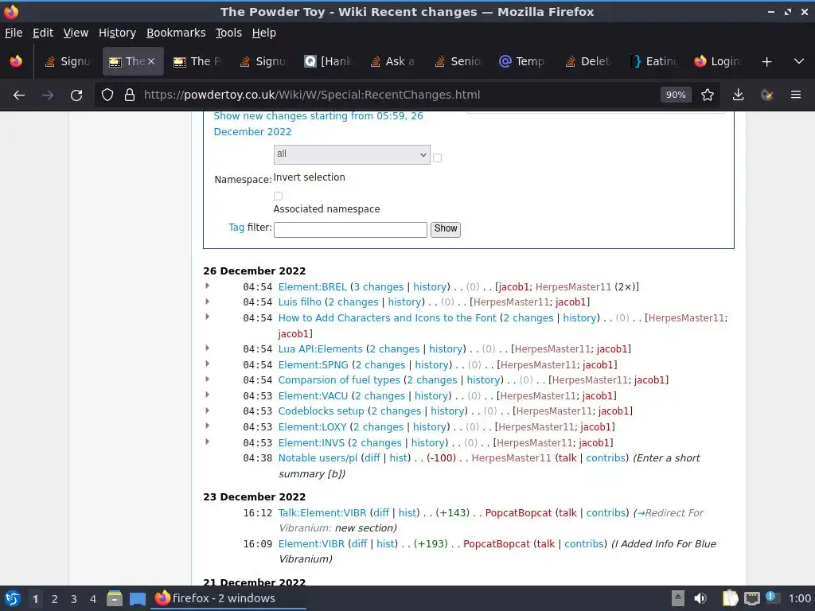Expand the Lua API:Elements grouped changes
Image resolution: width=815 pixels, height=611 pixels.
(207, 348)
